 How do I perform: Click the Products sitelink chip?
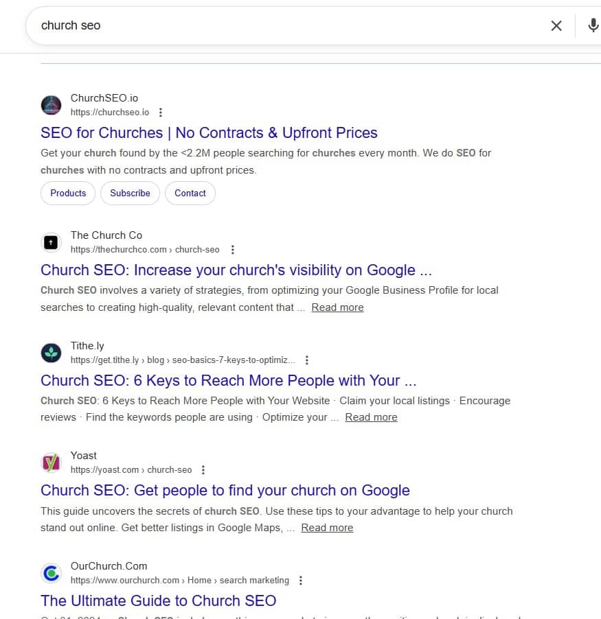(68, 194)
